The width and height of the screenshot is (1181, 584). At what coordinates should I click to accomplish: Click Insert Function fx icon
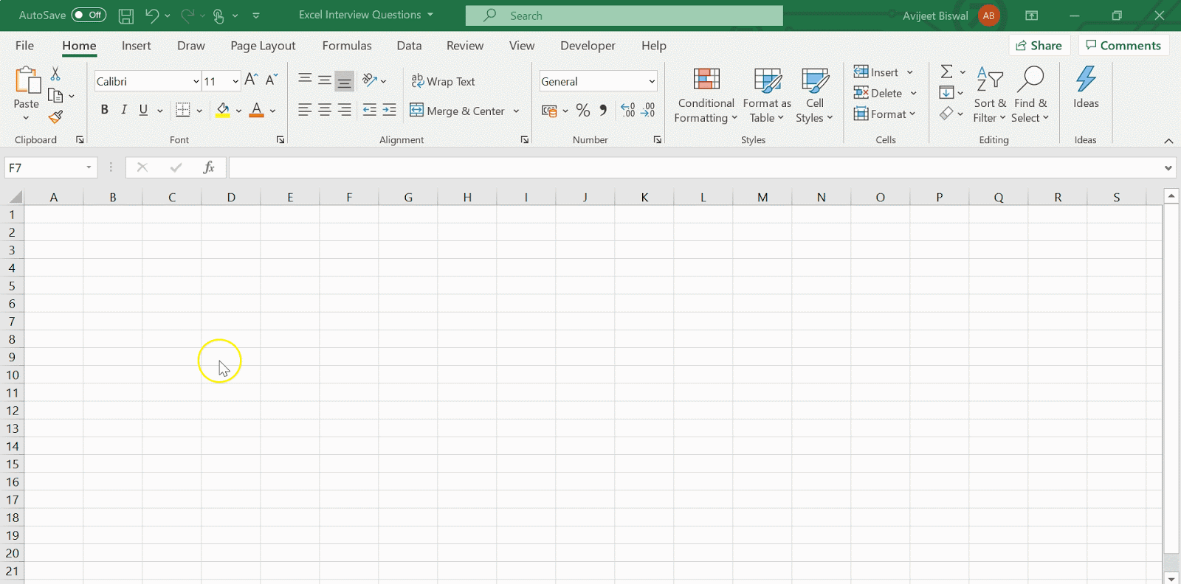click(x=209, y=167)
